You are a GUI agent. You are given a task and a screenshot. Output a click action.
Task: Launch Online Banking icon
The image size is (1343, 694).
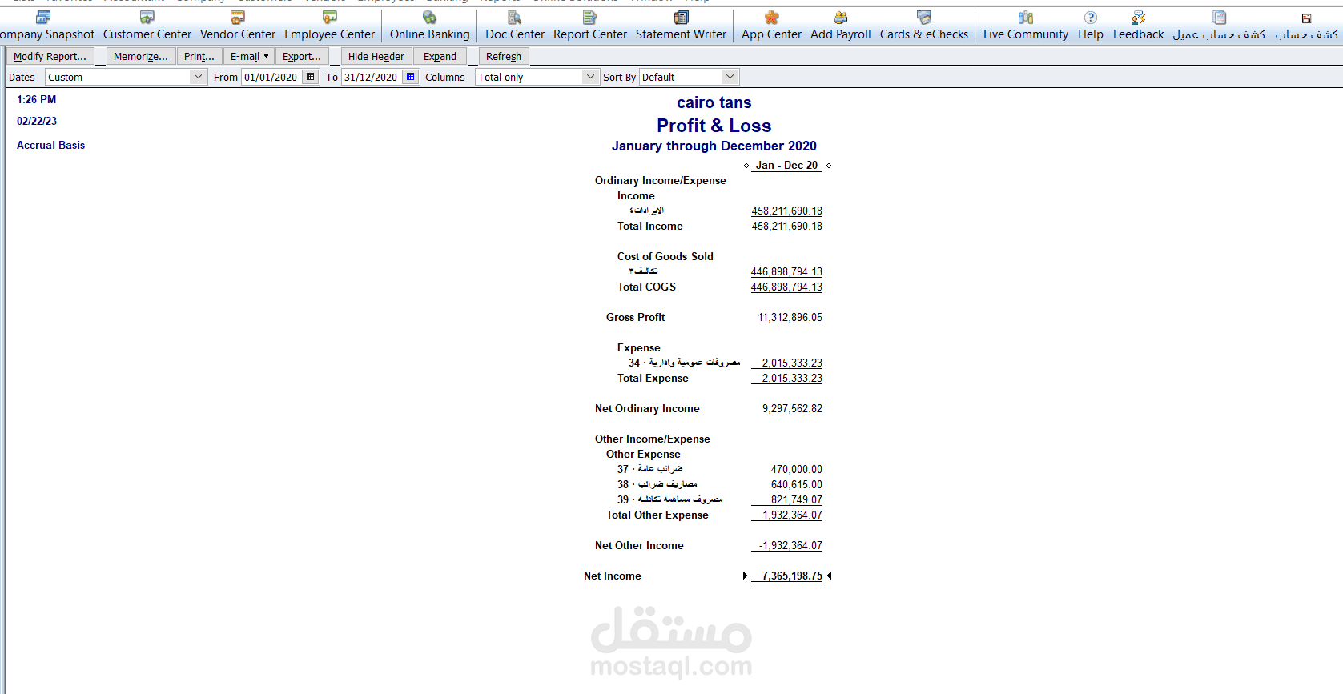point(430,18)
